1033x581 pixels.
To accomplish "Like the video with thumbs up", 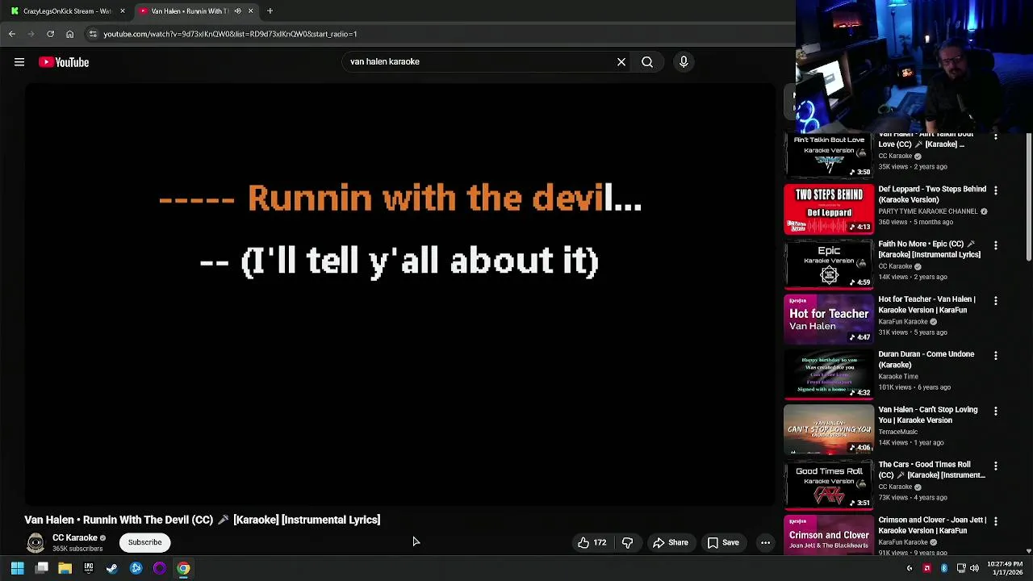I will tap(592, 543).
